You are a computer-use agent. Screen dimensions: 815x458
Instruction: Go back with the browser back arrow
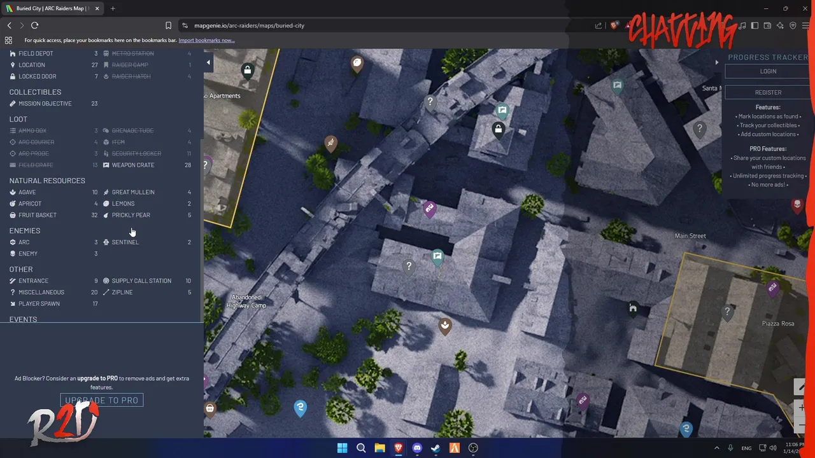point(9,25)
